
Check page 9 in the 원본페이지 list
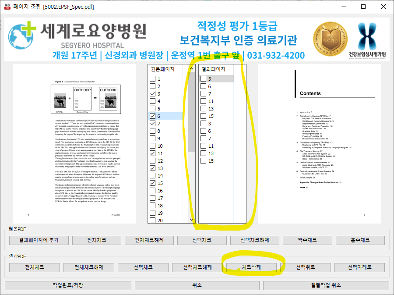pos(152,139)
